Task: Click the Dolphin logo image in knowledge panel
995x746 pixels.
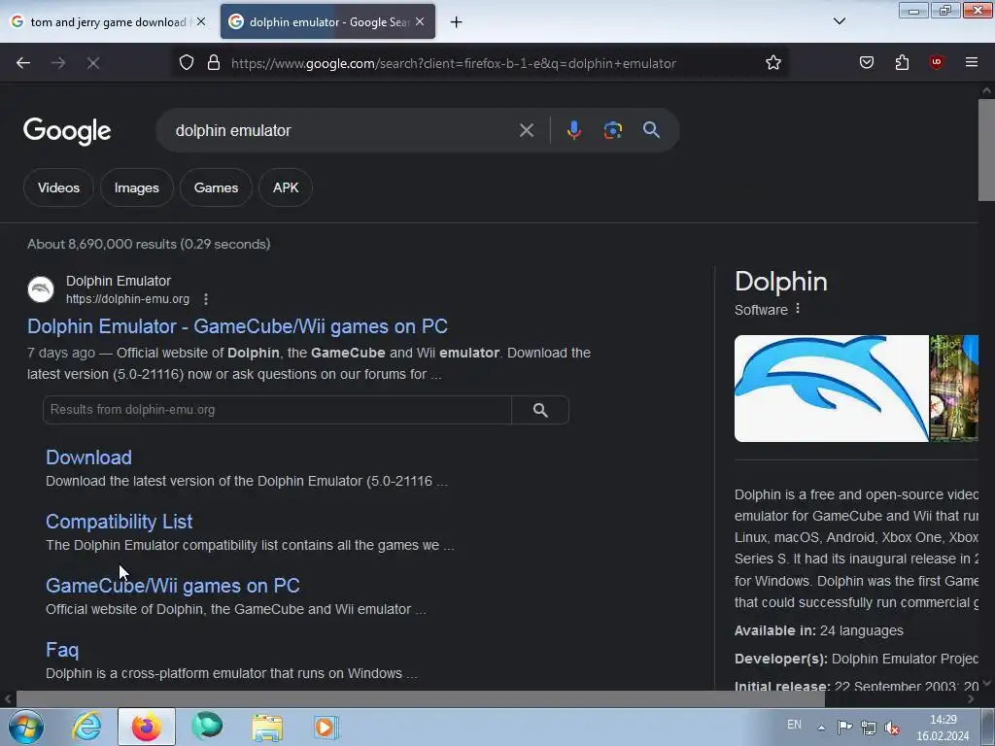Action: 832,389
